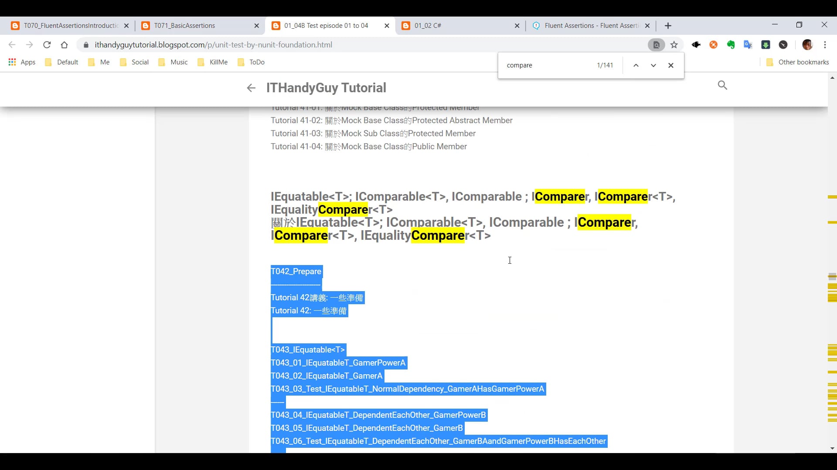Open the Evernote extension icon
The image size is (837, 470).
pyautogui.click(x=731, y=45)
